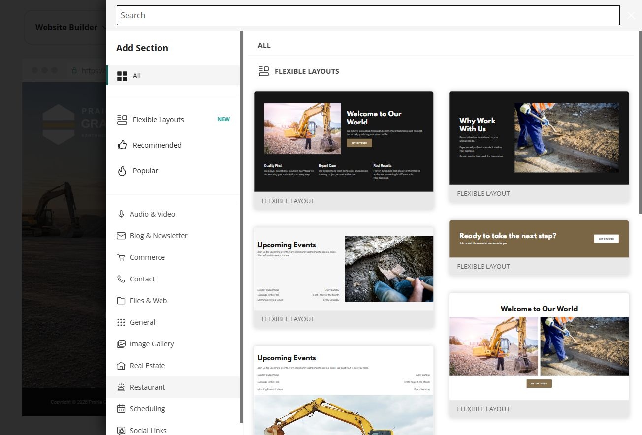Click the Real Estate house icon
Screen dimensions: 642x435
coord(121,366)
